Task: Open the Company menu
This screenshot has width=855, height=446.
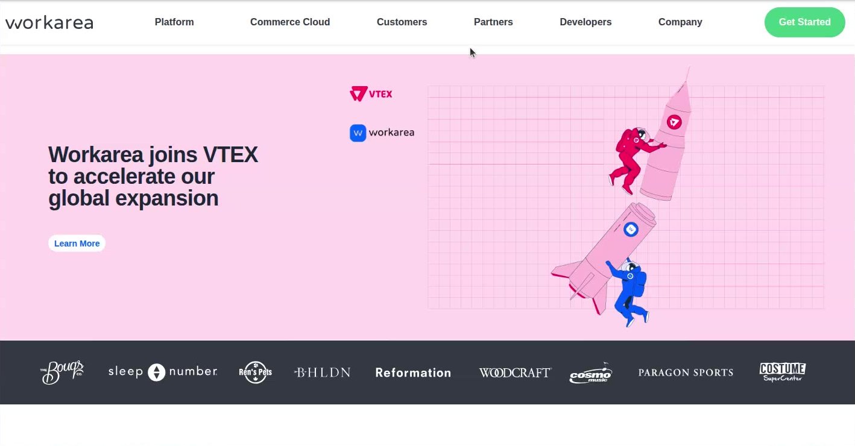Action: [x=680, y=22]
